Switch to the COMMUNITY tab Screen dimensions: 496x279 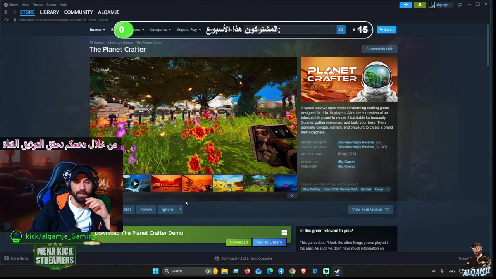click(78, 12)
